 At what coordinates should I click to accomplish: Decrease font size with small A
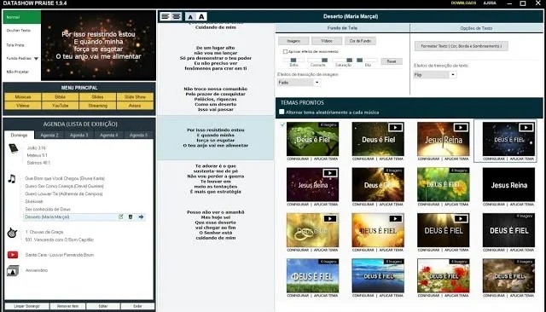[190, 17]
